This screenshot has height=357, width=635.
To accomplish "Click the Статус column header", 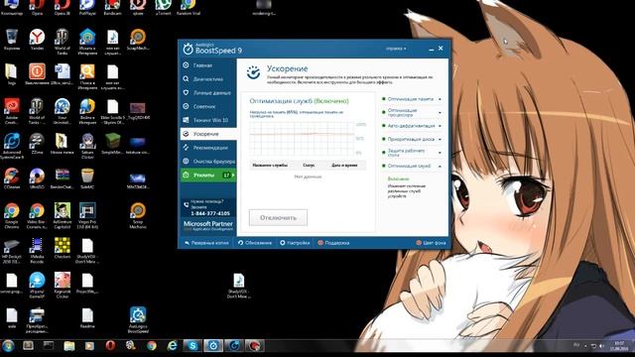I will (x=309, y=166).
